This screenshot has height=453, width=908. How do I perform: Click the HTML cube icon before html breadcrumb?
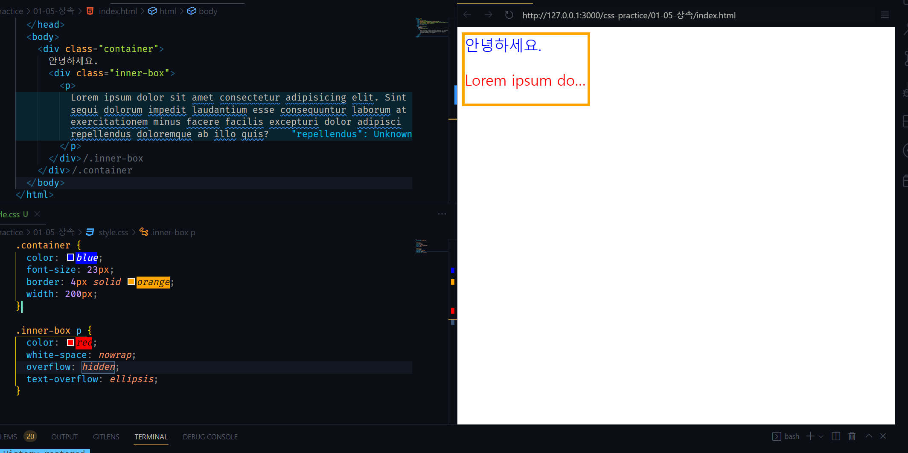coord(152,11)
